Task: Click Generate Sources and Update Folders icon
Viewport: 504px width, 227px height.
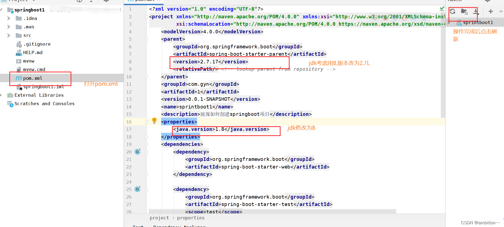Action: tap(464, 11)
